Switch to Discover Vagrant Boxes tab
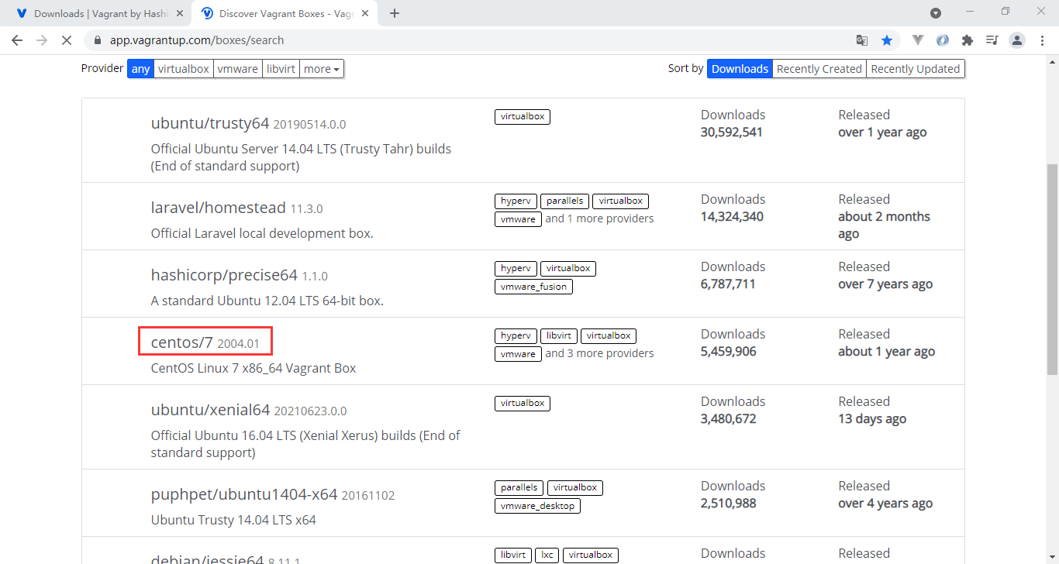 pos(285,13)
